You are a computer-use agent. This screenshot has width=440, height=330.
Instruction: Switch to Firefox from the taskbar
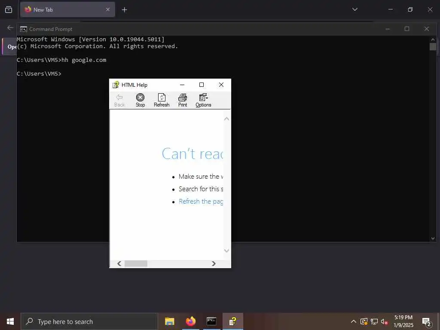190,321
